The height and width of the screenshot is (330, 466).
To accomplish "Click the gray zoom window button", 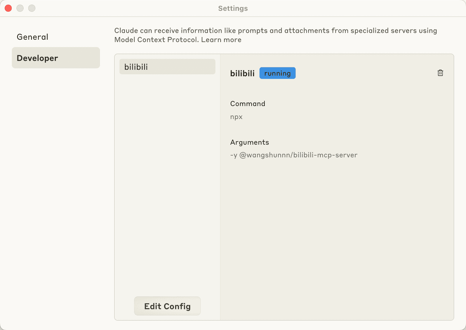I will 32,8.
